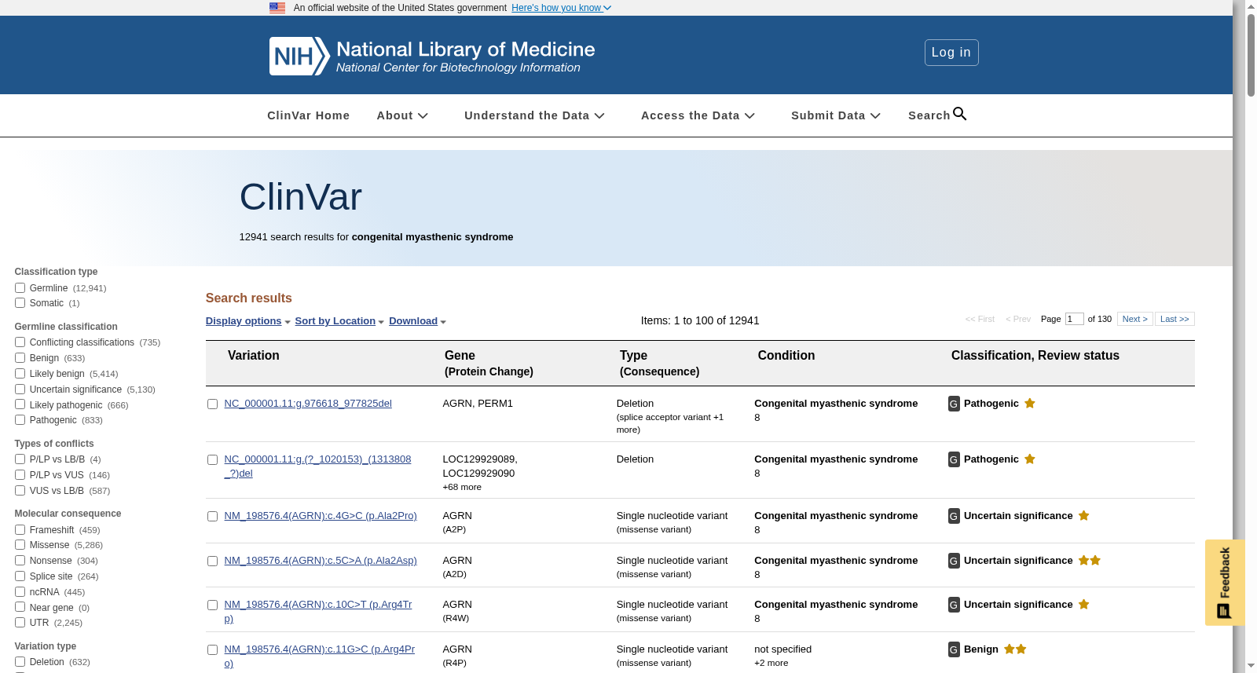Open variant NC_000001.11:g.976618_977825del link
1257x673 pixels.
pyautogui.click(x=308, y=404)
